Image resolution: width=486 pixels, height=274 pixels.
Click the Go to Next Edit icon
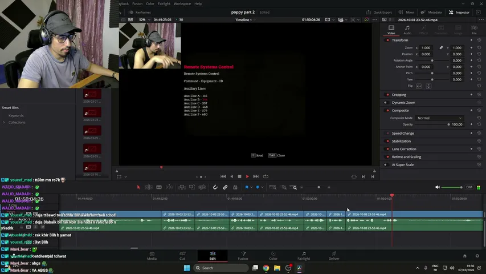point(364,177)
